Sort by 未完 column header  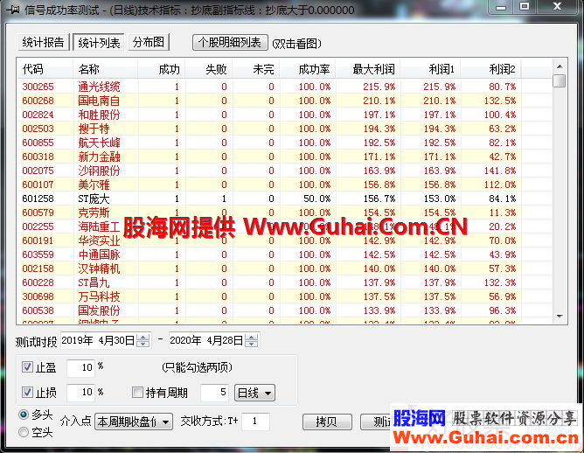coord(256,69)
